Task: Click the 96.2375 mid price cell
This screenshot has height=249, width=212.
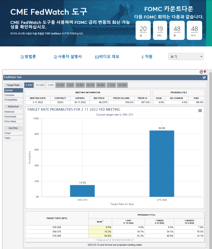Action: 99,103
